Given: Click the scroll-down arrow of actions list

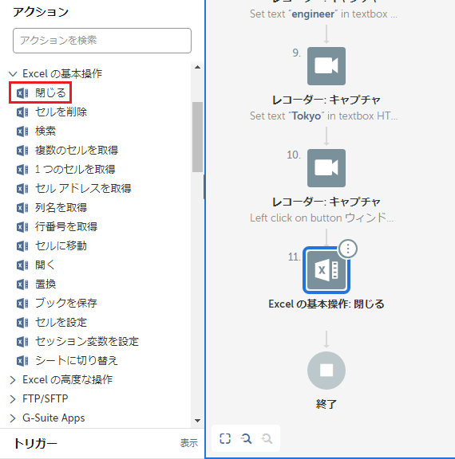Looking at the screenshot, I should click(198, 421).
